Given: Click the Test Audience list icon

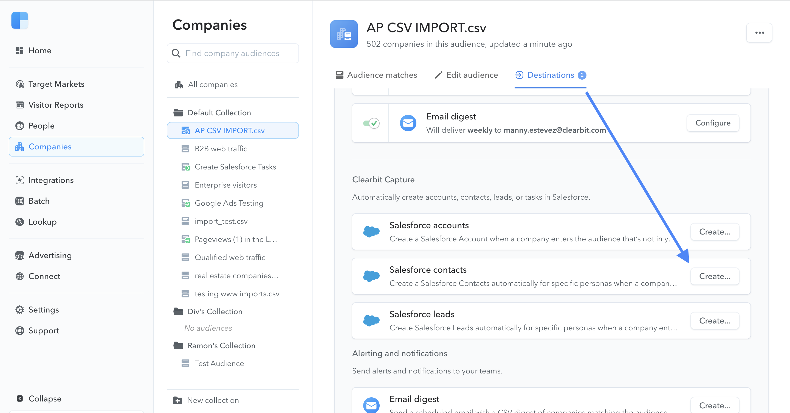Looking at the screenshot, I should 185,363.
